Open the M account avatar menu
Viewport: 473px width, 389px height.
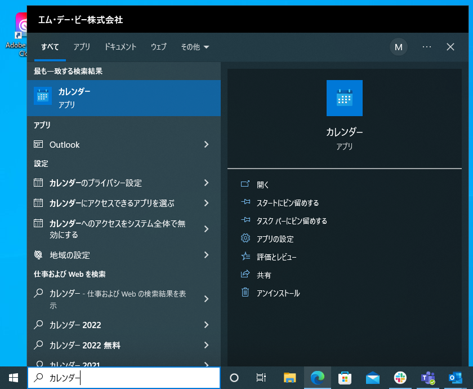coord(399,47)
